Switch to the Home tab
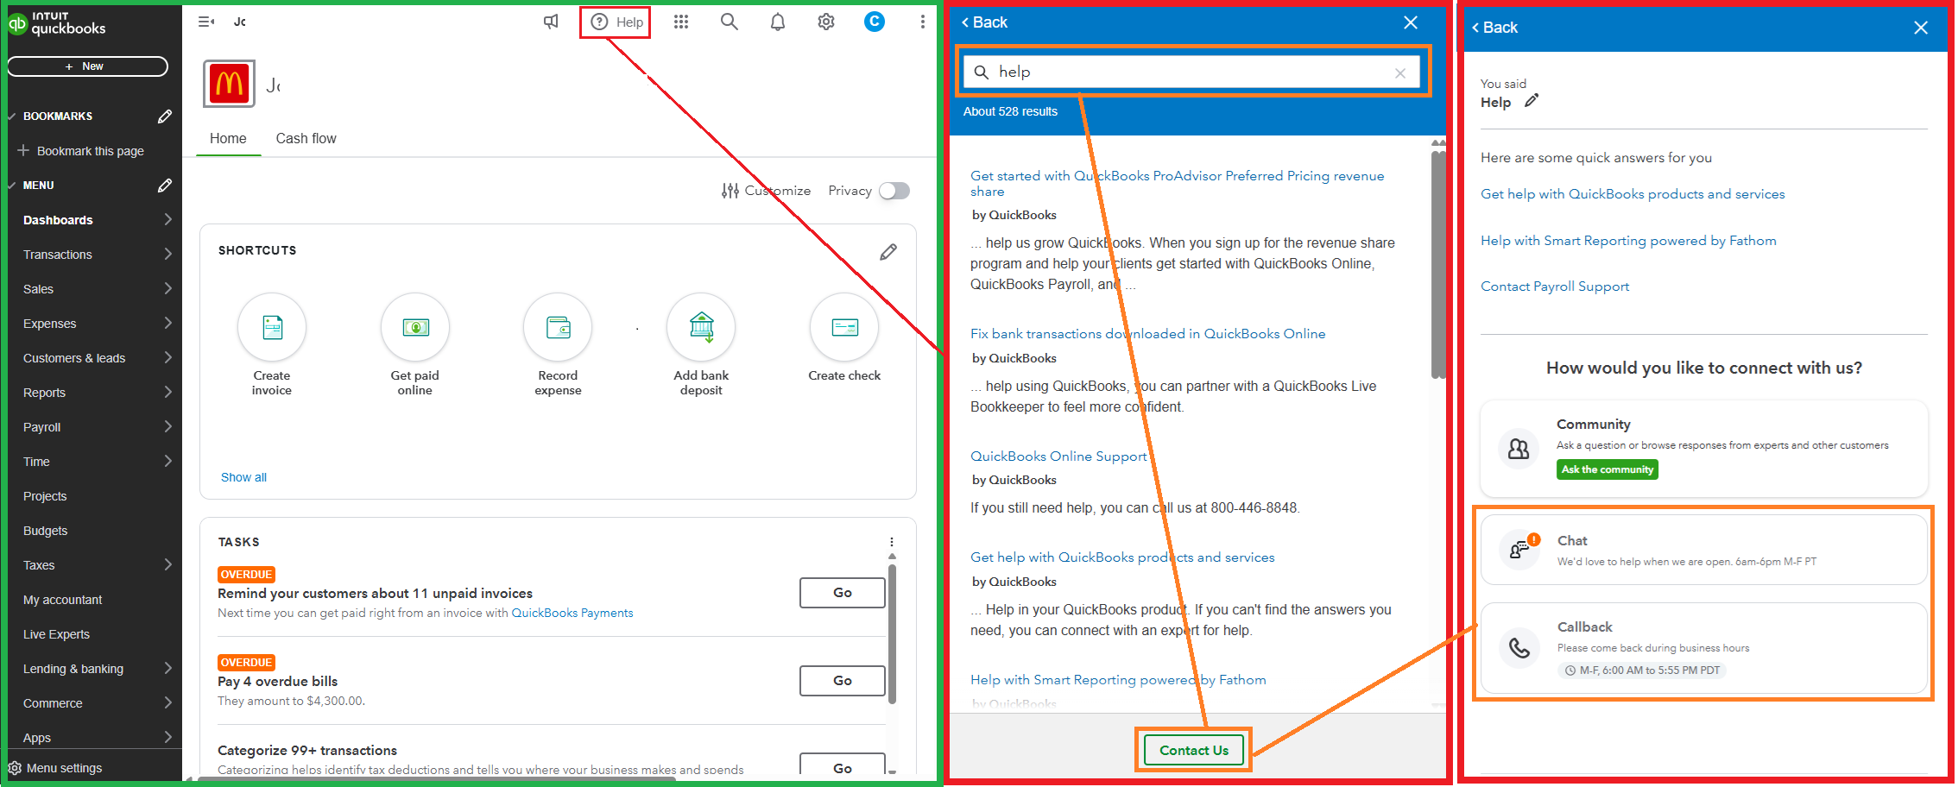The height and width of the screenshot is (787, 1958). click(x=228, y=138)
